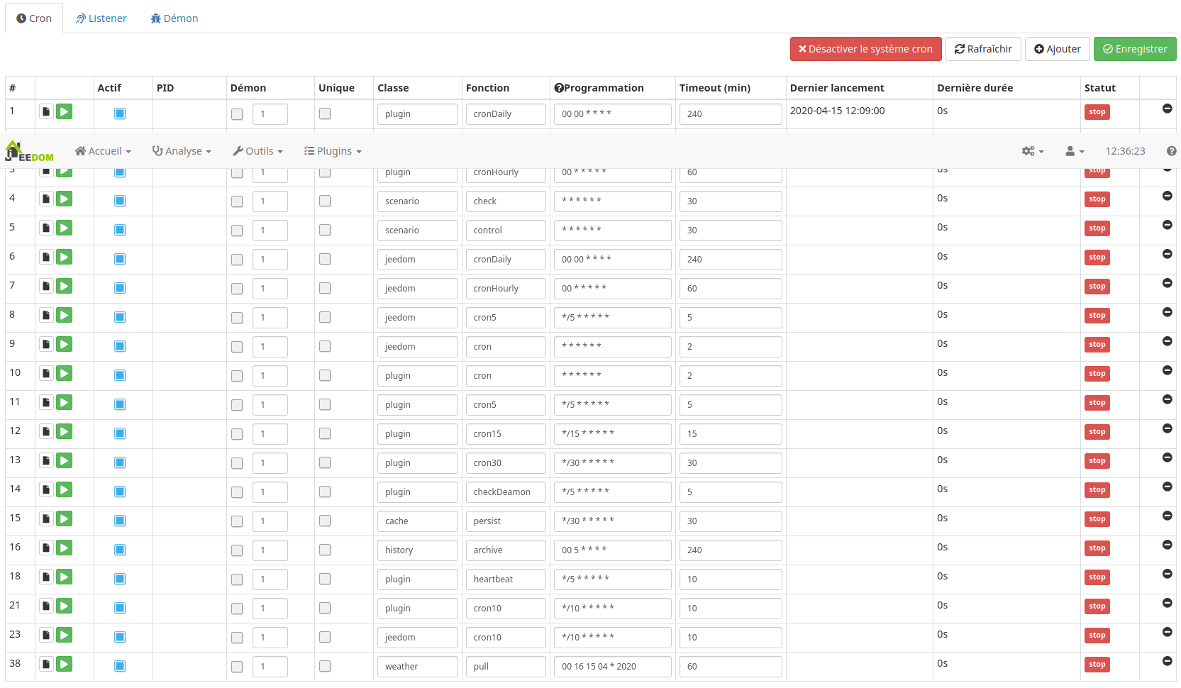The image size is (1181, 688).
Task: Edit Démon number field in row 4
Action: click(270, 201)
